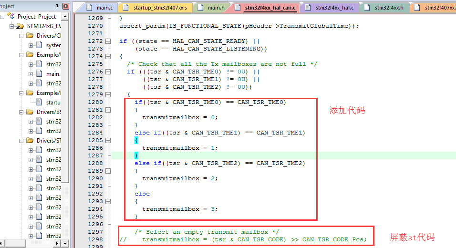
Task: Click the startu file document icon
Action: coord(39,102)
